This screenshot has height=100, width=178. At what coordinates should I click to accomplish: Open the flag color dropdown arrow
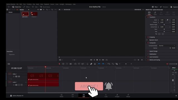click(101, 64)
